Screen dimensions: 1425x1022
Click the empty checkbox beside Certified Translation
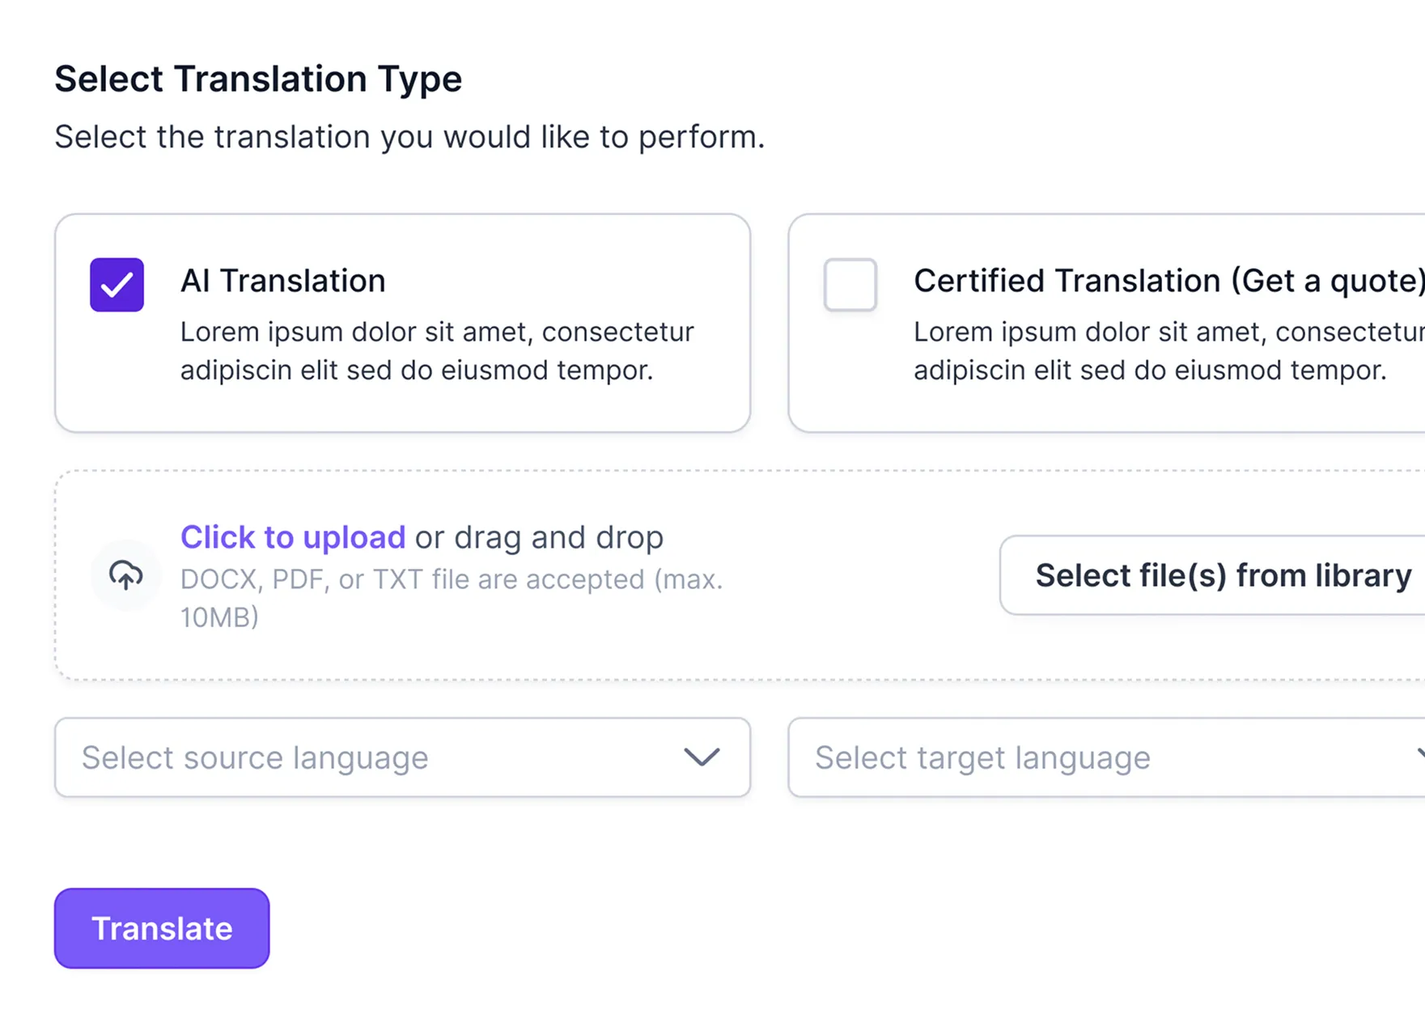pos(849,284)
